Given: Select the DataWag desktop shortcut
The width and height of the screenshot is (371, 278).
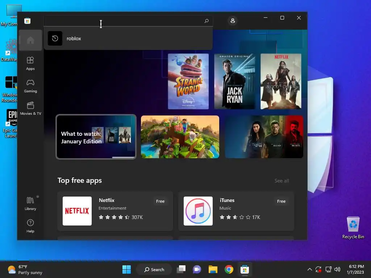Looking at the screenshot, I should pos(9,50).
